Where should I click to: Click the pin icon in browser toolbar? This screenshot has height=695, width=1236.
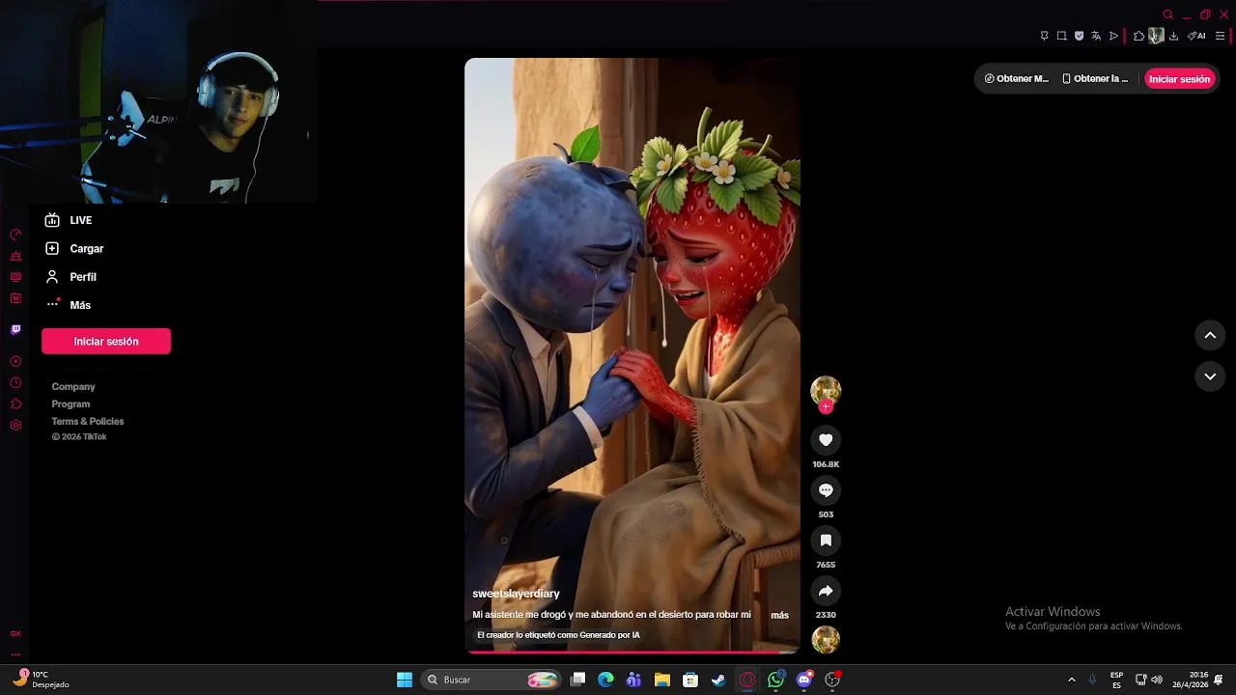point(1044,36)
